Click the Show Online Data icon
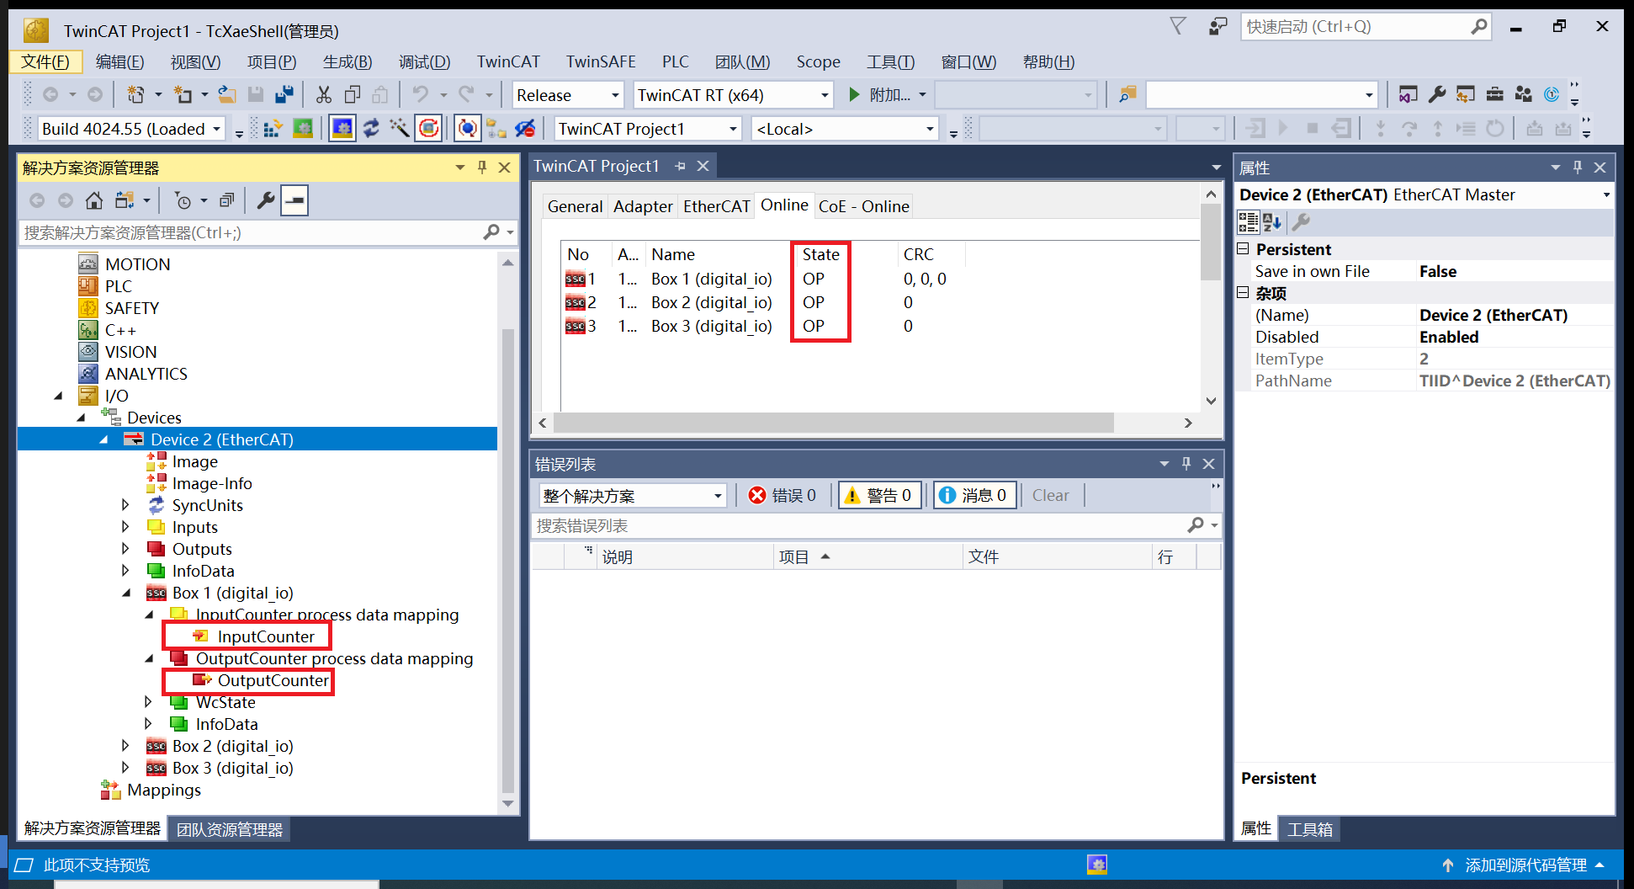The height and width of the screenshot is (889, 1634). pos(467,129)
